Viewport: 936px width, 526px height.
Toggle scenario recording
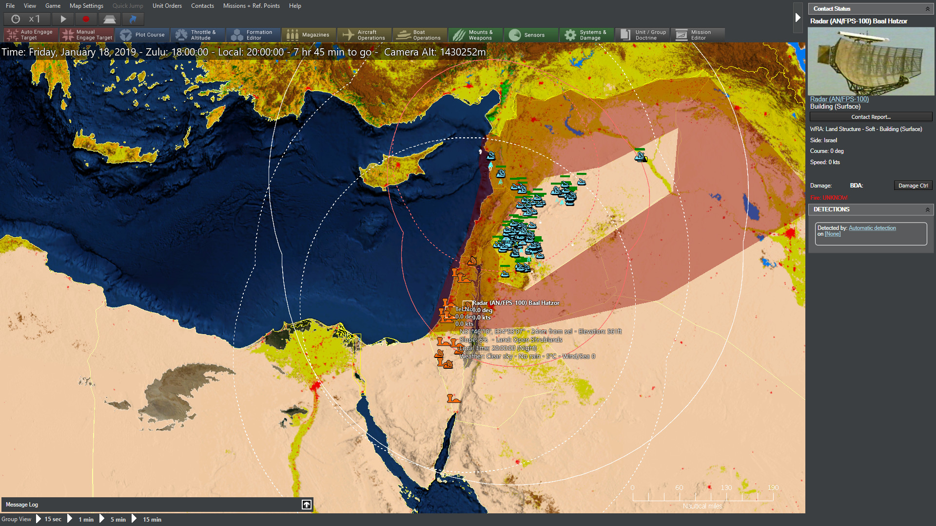click(86, 19)
